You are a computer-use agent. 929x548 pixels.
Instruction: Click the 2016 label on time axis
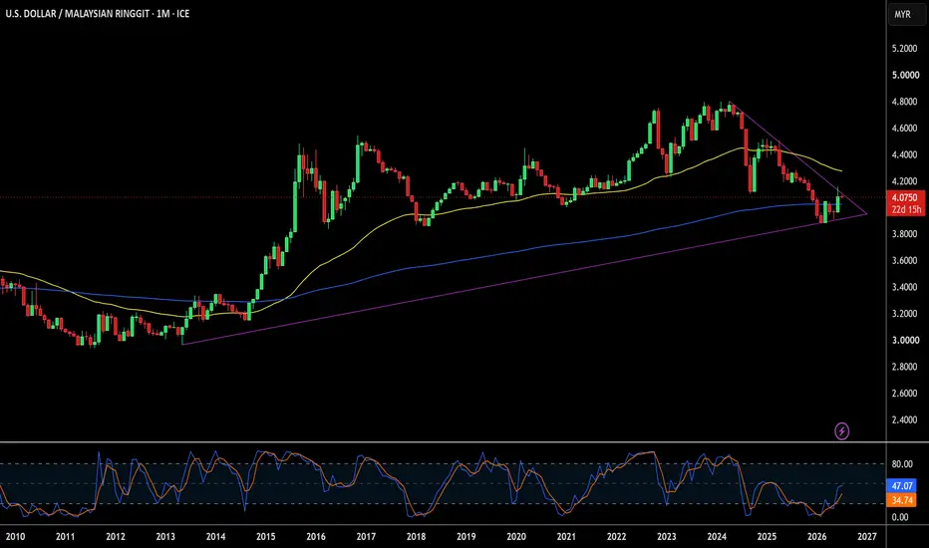point(316,537)
